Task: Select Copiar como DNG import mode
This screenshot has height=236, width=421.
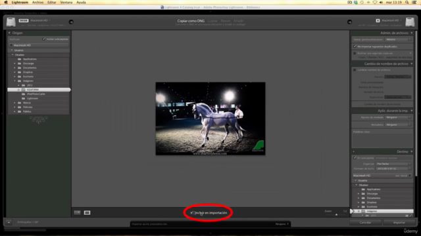Action: point(191,21)
